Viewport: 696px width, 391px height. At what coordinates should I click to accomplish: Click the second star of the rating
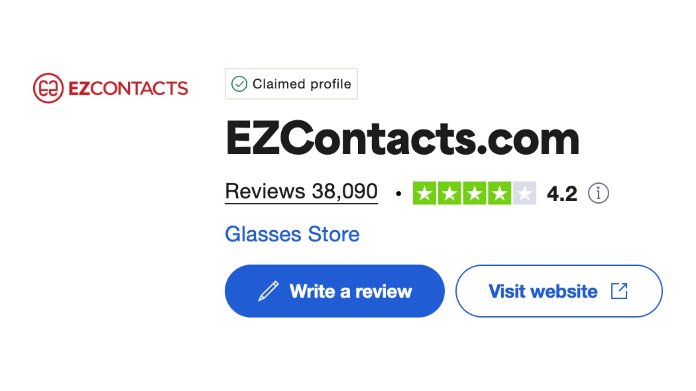tap(450, 193)
